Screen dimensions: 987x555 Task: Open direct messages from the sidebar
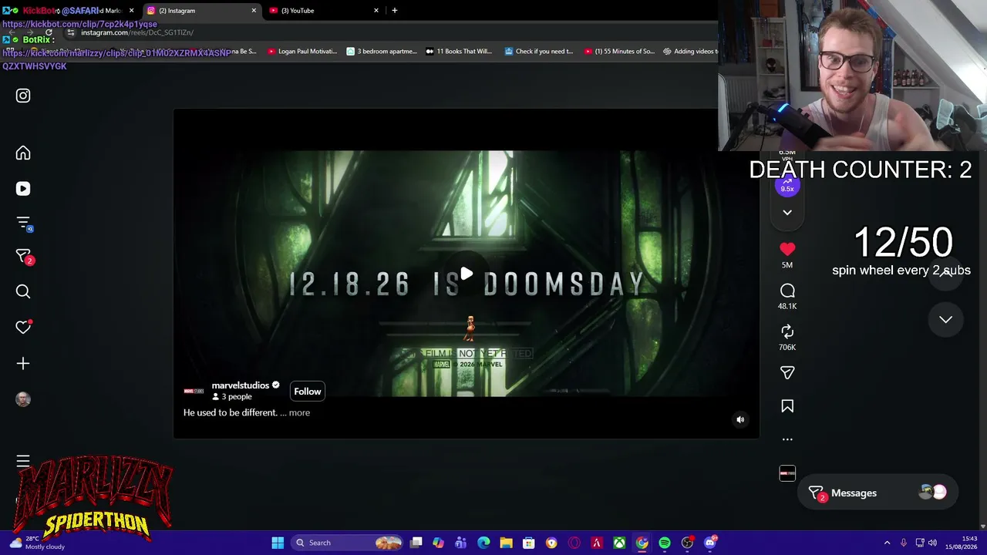[23, 256]
